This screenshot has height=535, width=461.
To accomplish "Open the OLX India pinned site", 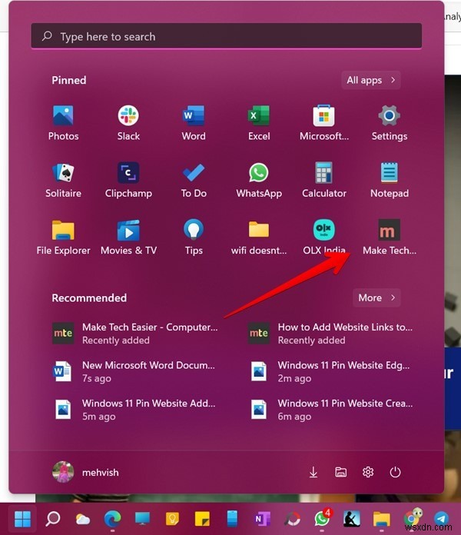I will coord(324,237).
